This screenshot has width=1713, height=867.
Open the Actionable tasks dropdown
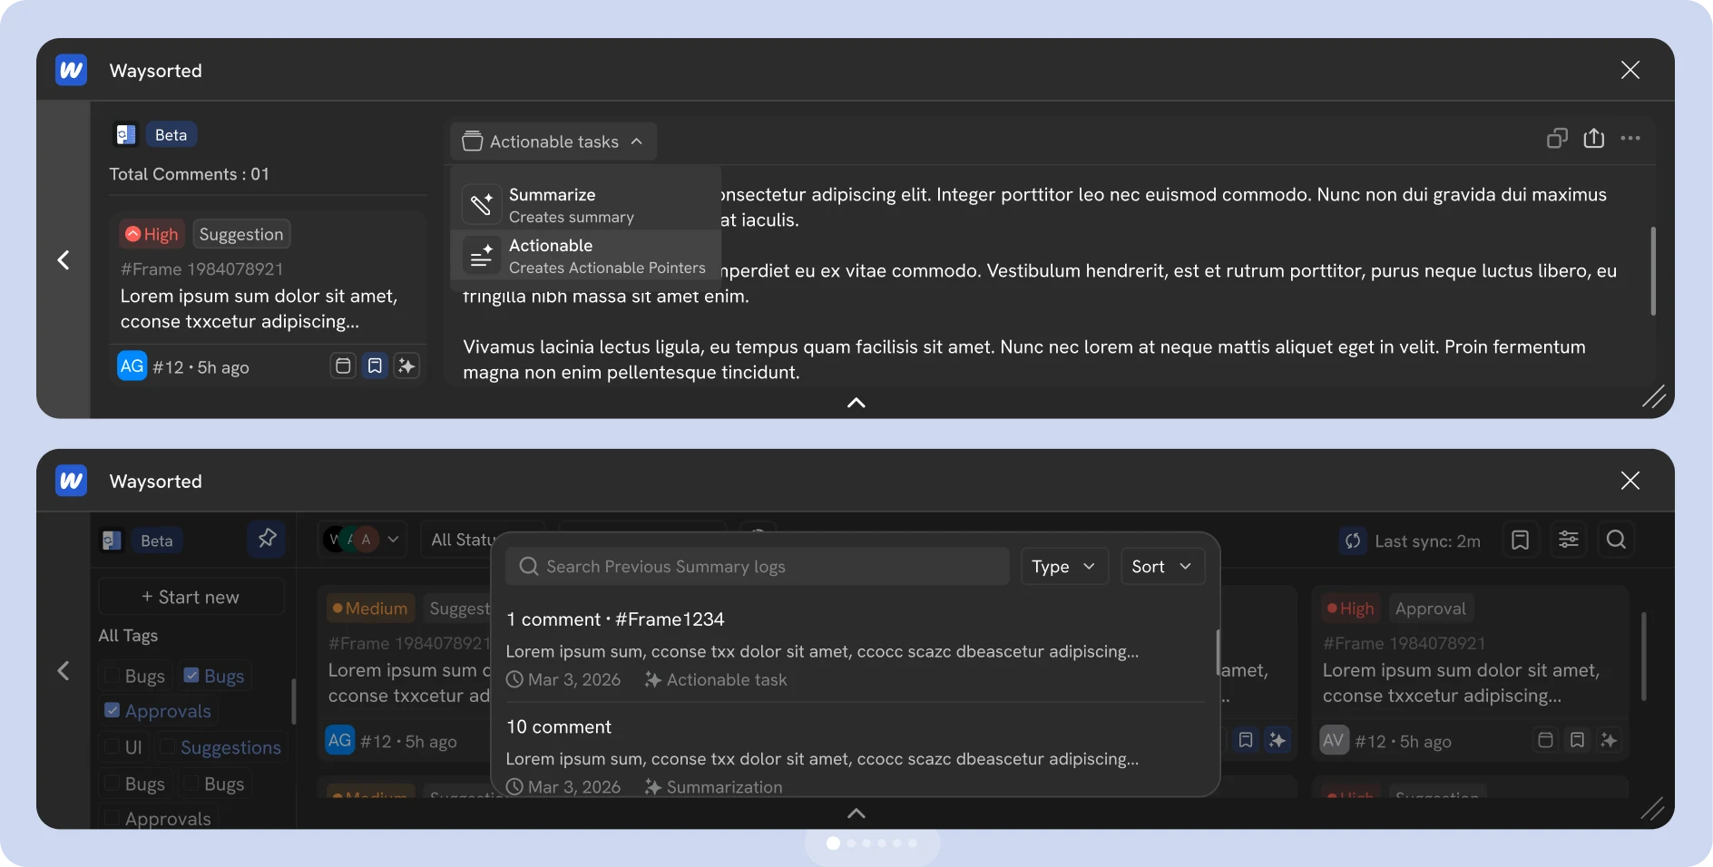553,141
